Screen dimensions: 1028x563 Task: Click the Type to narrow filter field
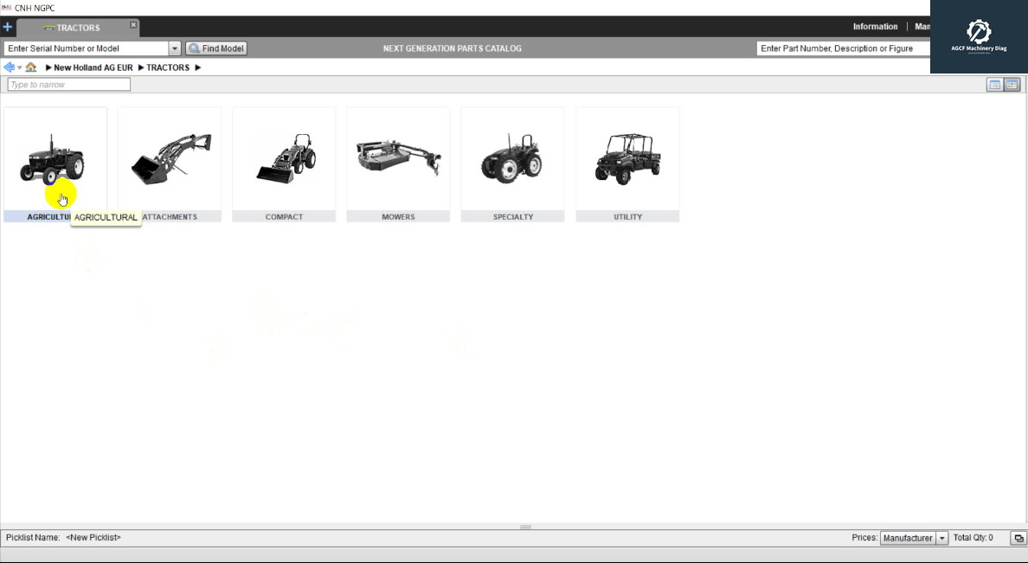click(x=68, y=84)
